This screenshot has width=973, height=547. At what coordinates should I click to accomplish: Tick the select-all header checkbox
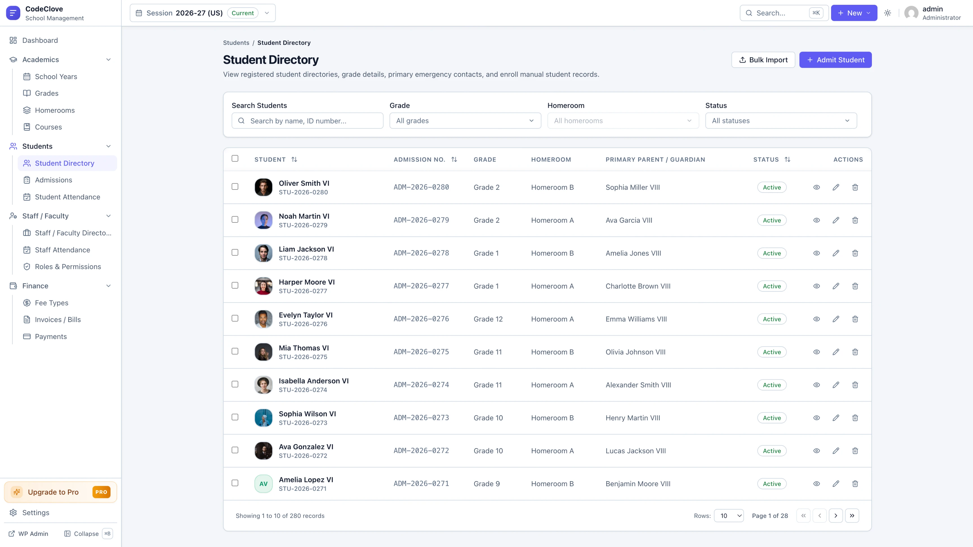[x=235, y=158]
